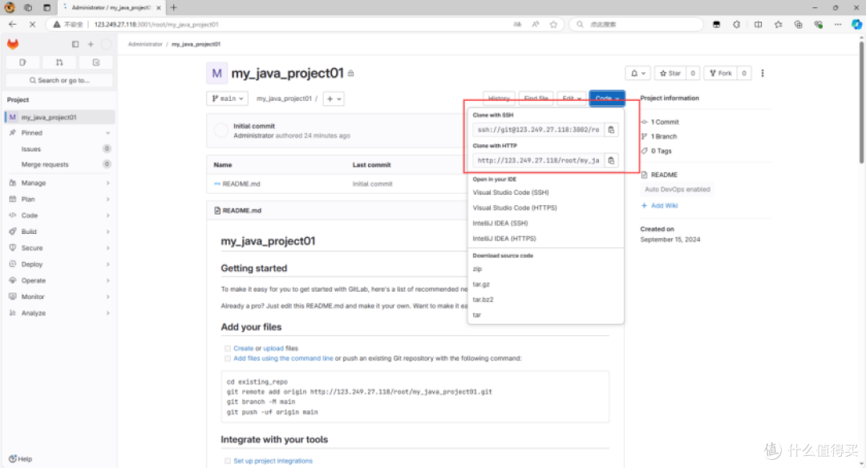Copy the HTTP clone URL

point(611,160)
